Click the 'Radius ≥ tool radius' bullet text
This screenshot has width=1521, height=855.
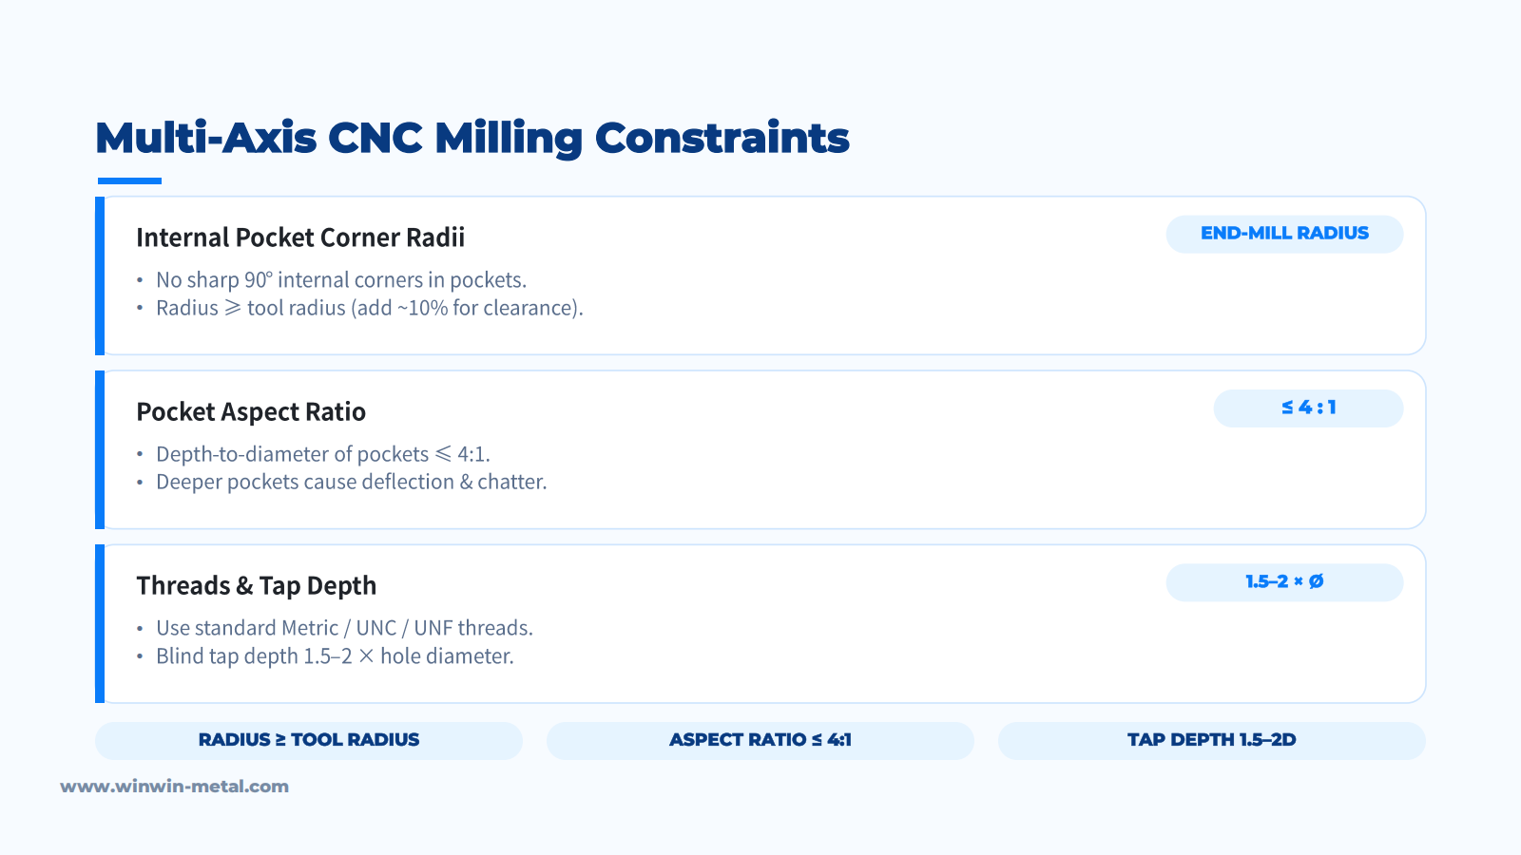click(370, 308)
